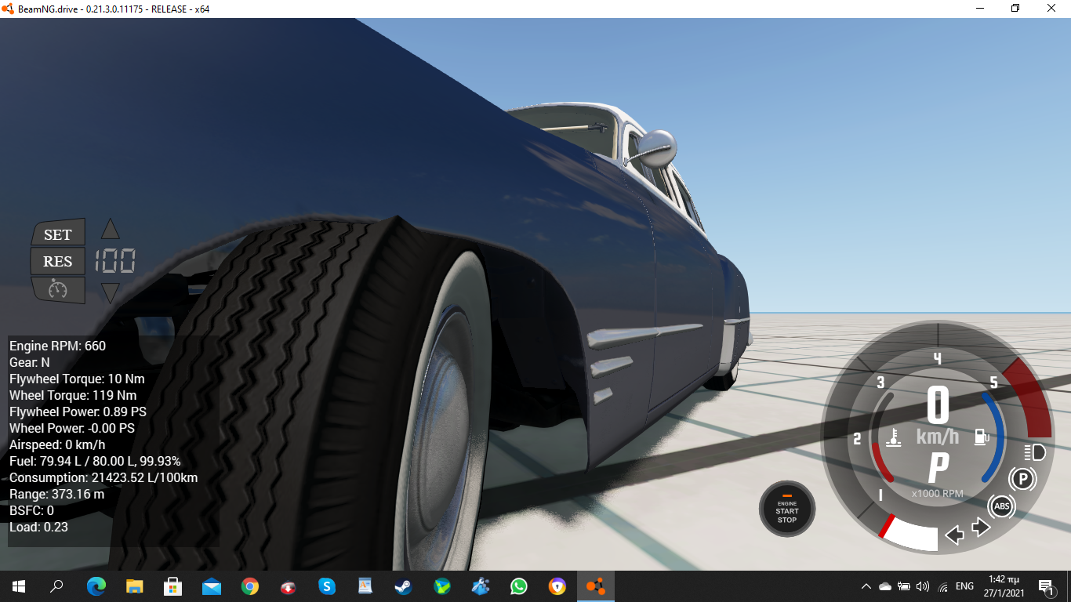Click the gear indicator letter P
Viewport: 1071px width, 602px height.
[x=938, y=469]
